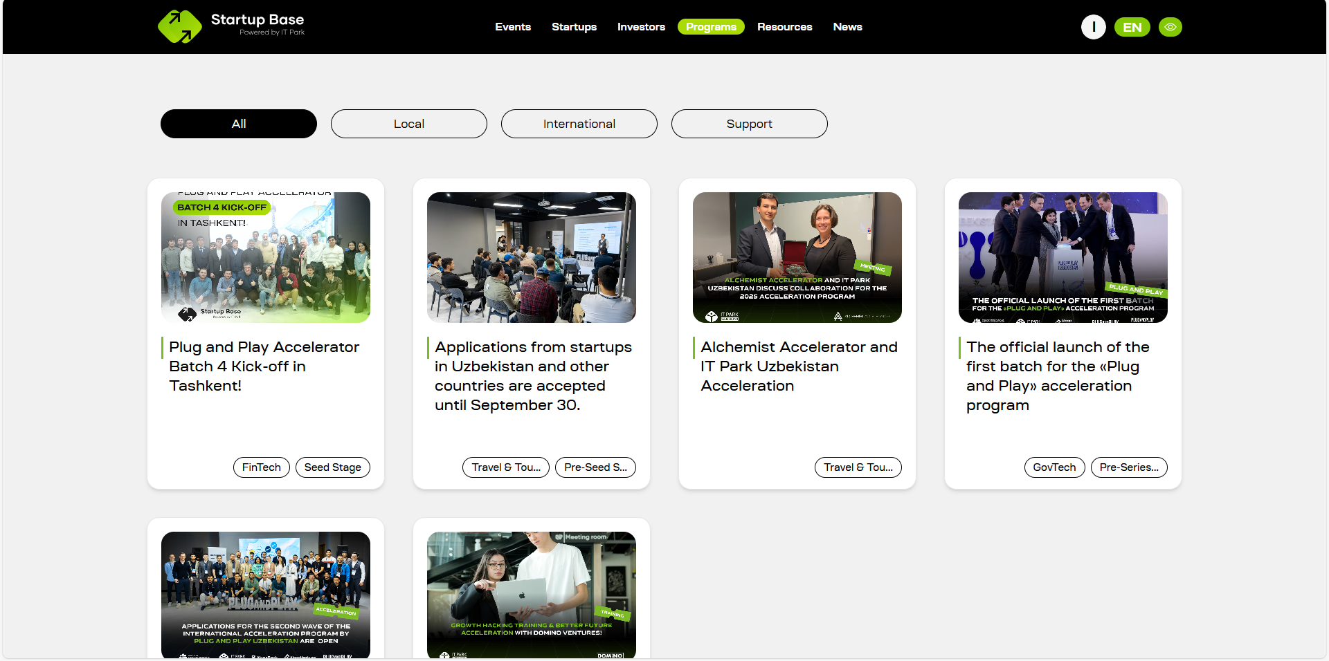Filter programs by International
This screenshot has width=1329, height=661.
[579, 124]
